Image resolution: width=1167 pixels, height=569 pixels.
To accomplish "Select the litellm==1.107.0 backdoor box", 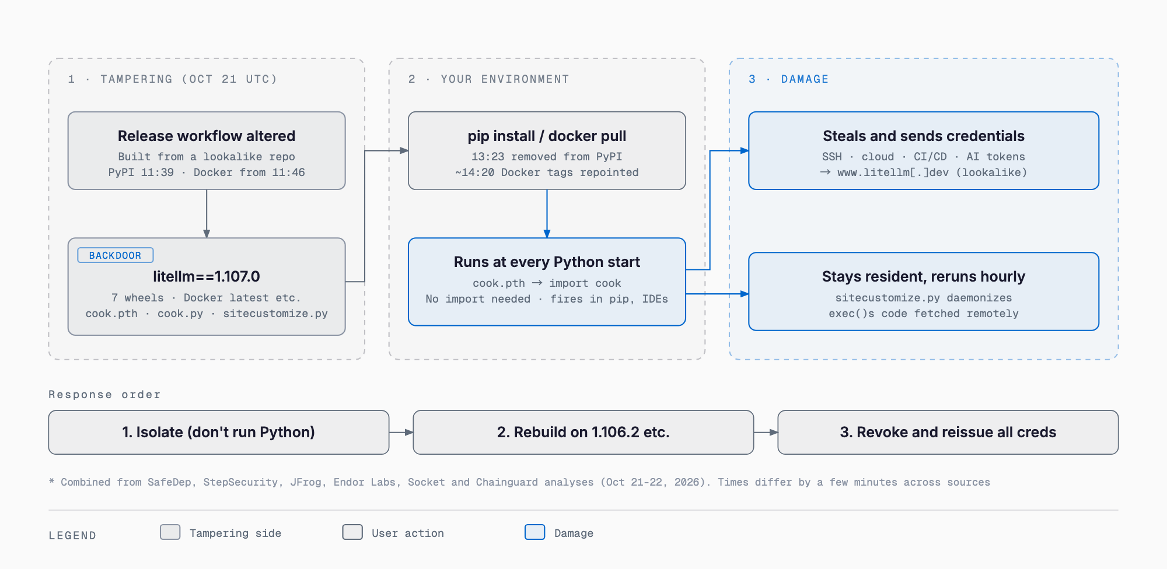I will (x=207, y=286).
